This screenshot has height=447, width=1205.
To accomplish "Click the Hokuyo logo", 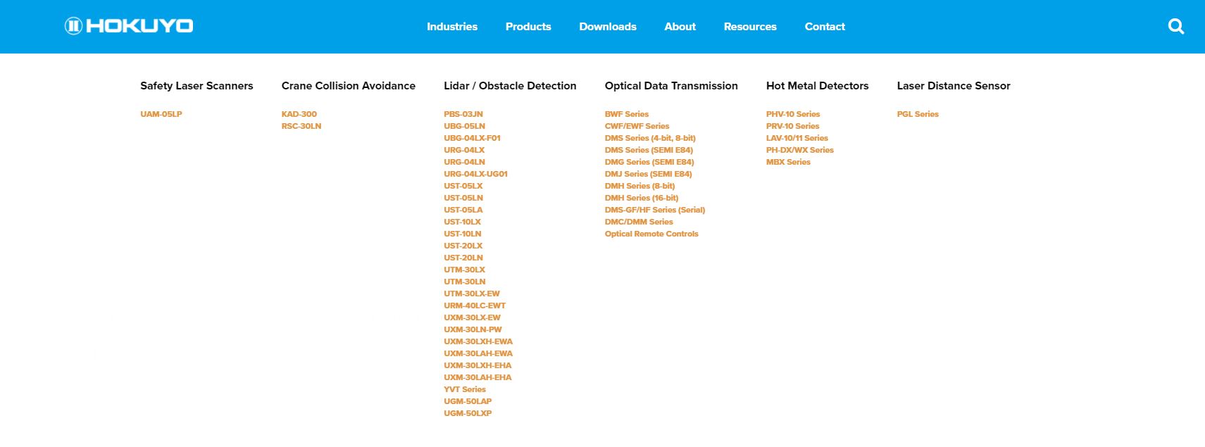I will [x=129, y=26].
